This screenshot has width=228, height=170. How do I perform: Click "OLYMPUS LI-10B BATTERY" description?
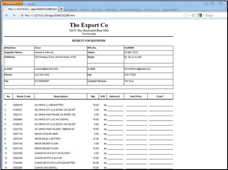[x=49, y=105]
